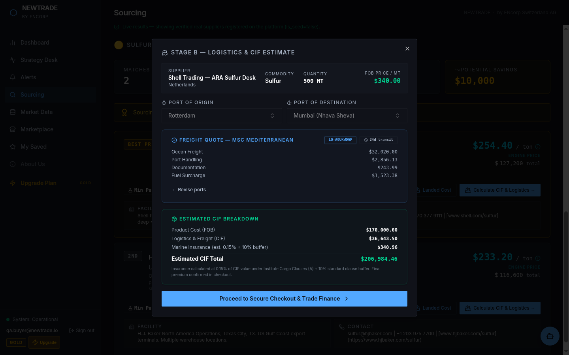This screenshot has width=569, height=355.
Task: Go to Alerts in the sidebar
Action: (x=51, y=77)
